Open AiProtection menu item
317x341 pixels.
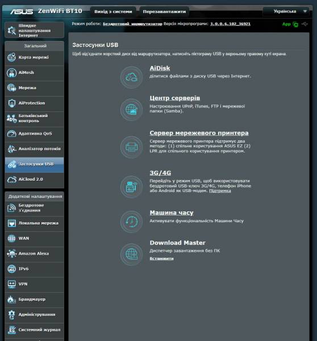(x=34, y=103)
